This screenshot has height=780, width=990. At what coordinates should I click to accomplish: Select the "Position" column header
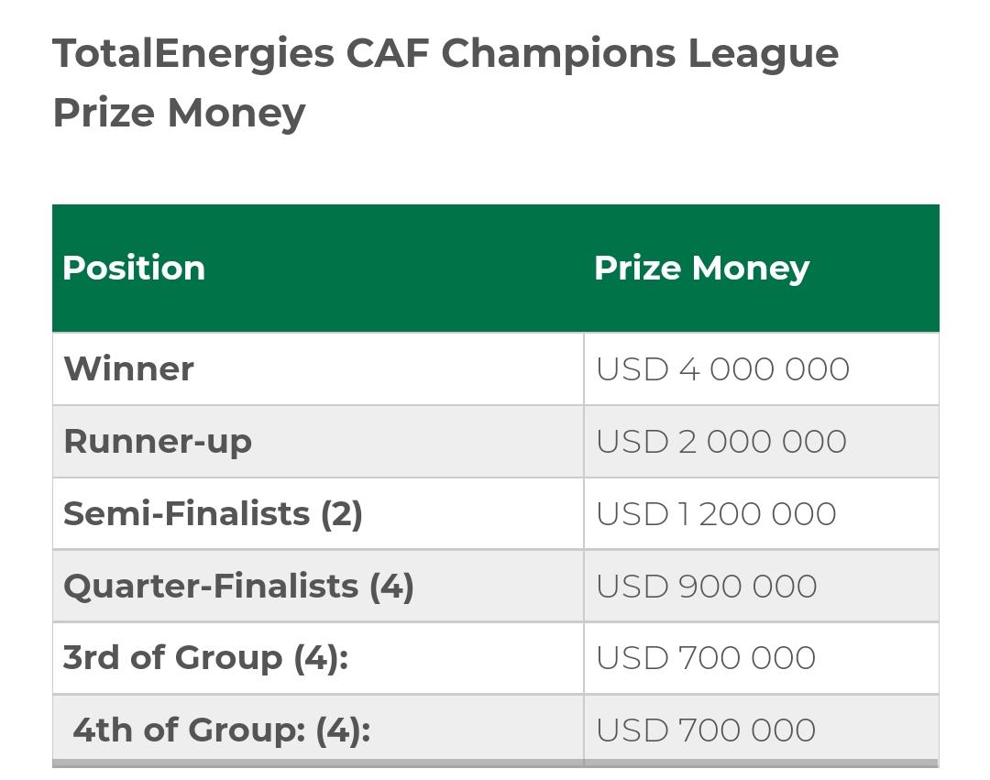[134, 269]
